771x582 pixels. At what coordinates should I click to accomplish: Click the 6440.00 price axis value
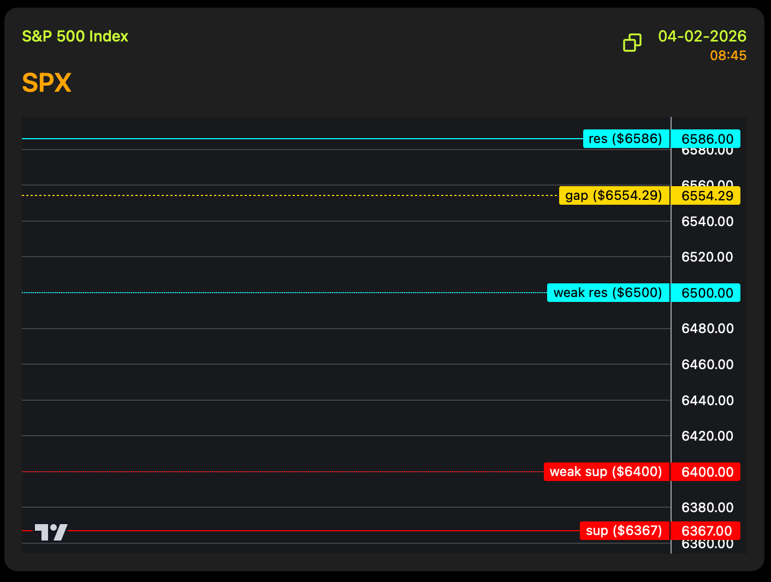707,400
